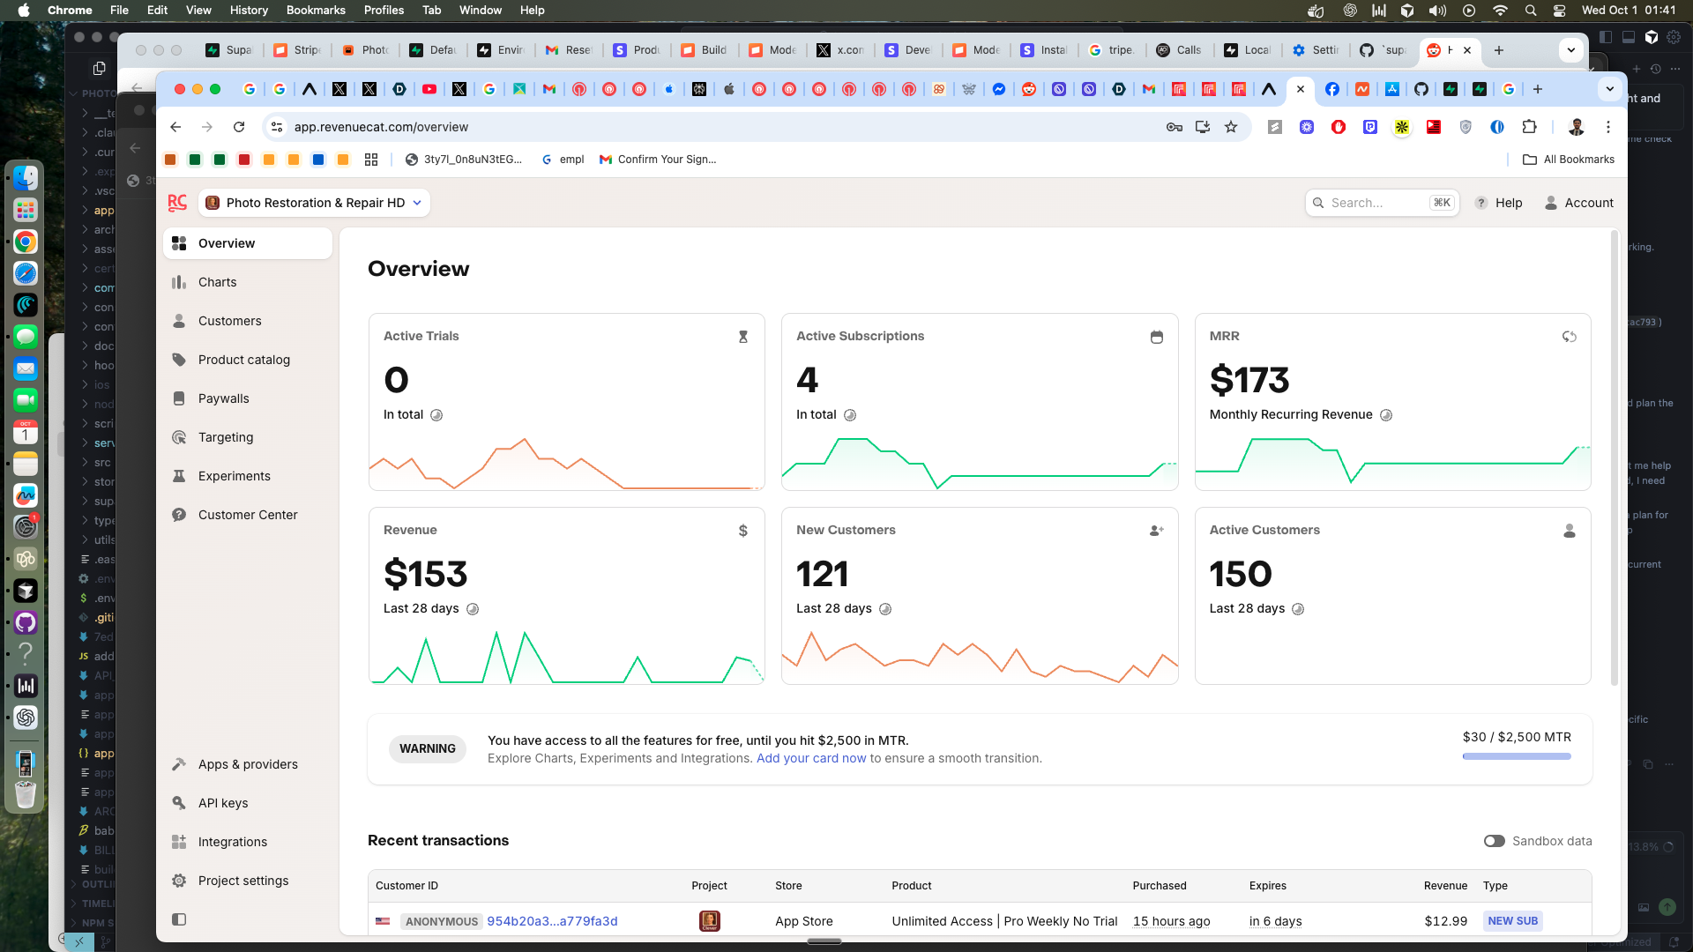Open customer ID 954b20a3...a779fa3d link
1693x952 pixels.
(x=552, y=921)
